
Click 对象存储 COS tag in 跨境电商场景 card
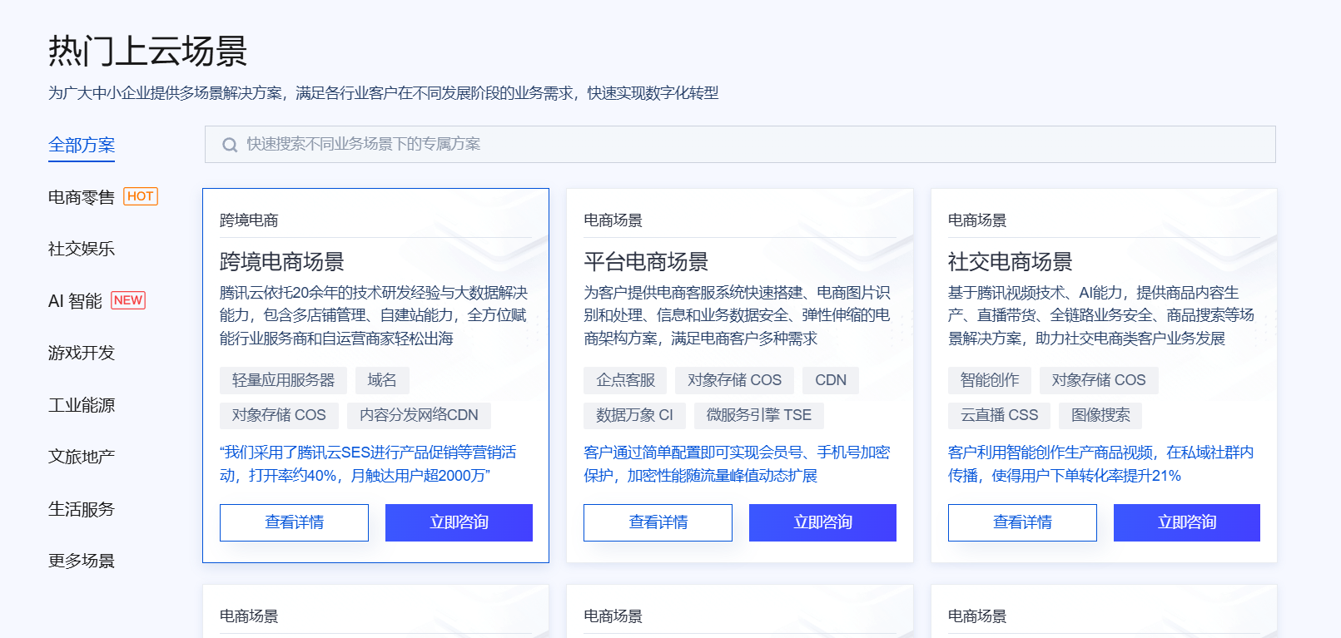pos(279,415)
